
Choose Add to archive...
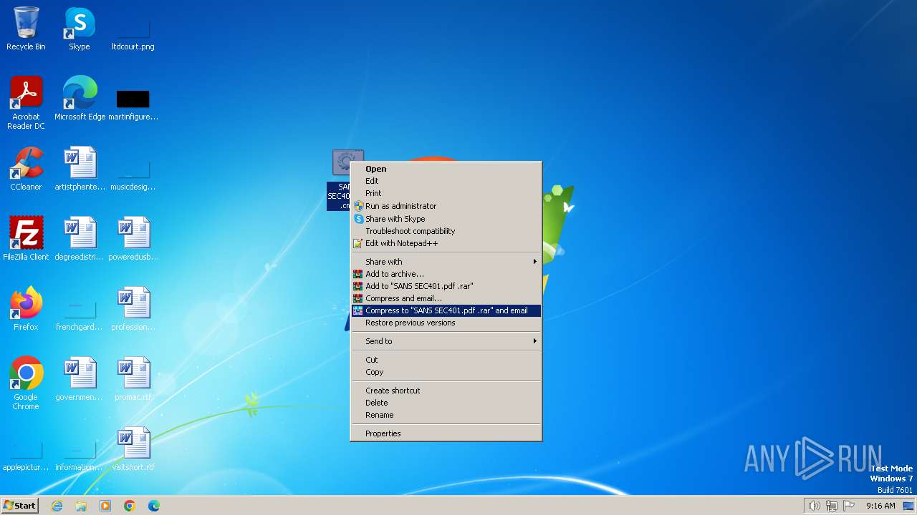click(x=446, y=274)
